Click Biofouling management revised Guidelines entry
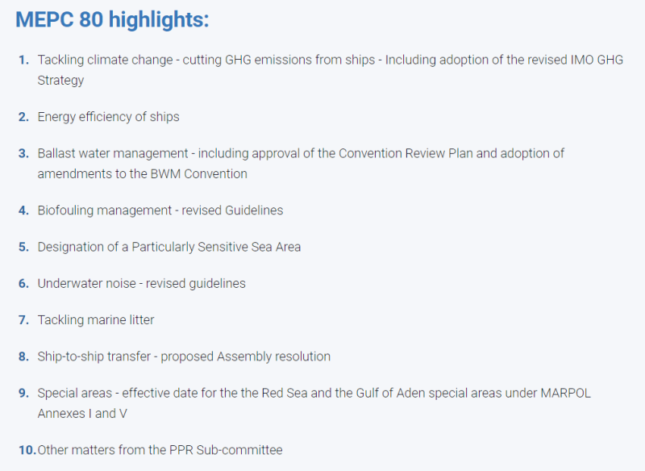The height and width of the screenshot is (471, 645). [160, 210]
